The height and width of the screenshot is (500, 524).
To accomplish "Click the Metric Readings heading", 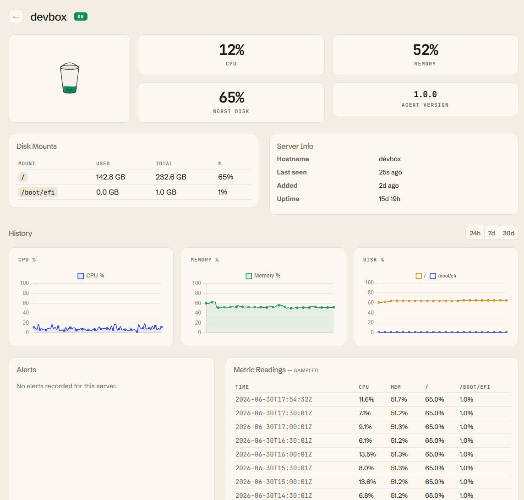I will coord(260,370).
